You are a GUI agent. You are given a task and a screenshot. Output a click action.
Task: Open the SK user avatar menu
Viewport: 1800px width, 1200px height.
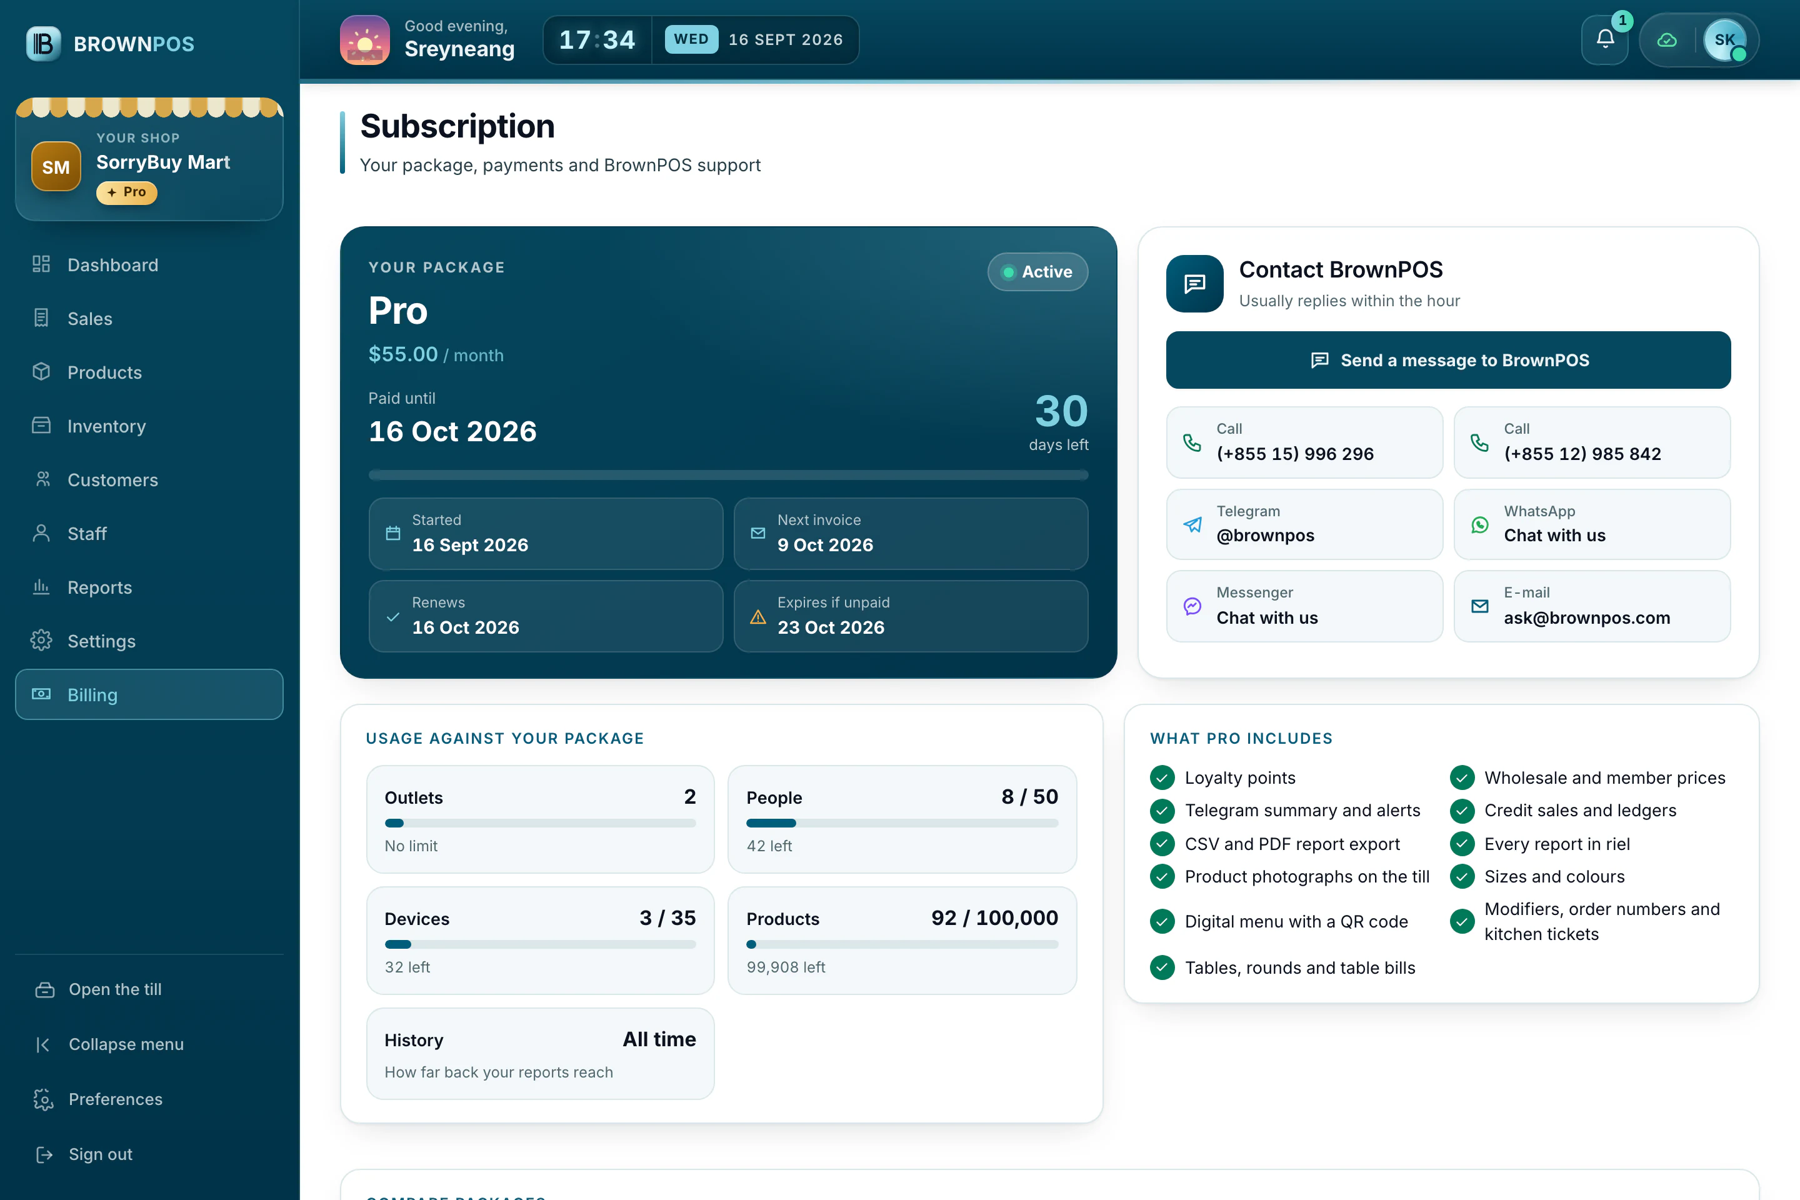[1725, 40]
